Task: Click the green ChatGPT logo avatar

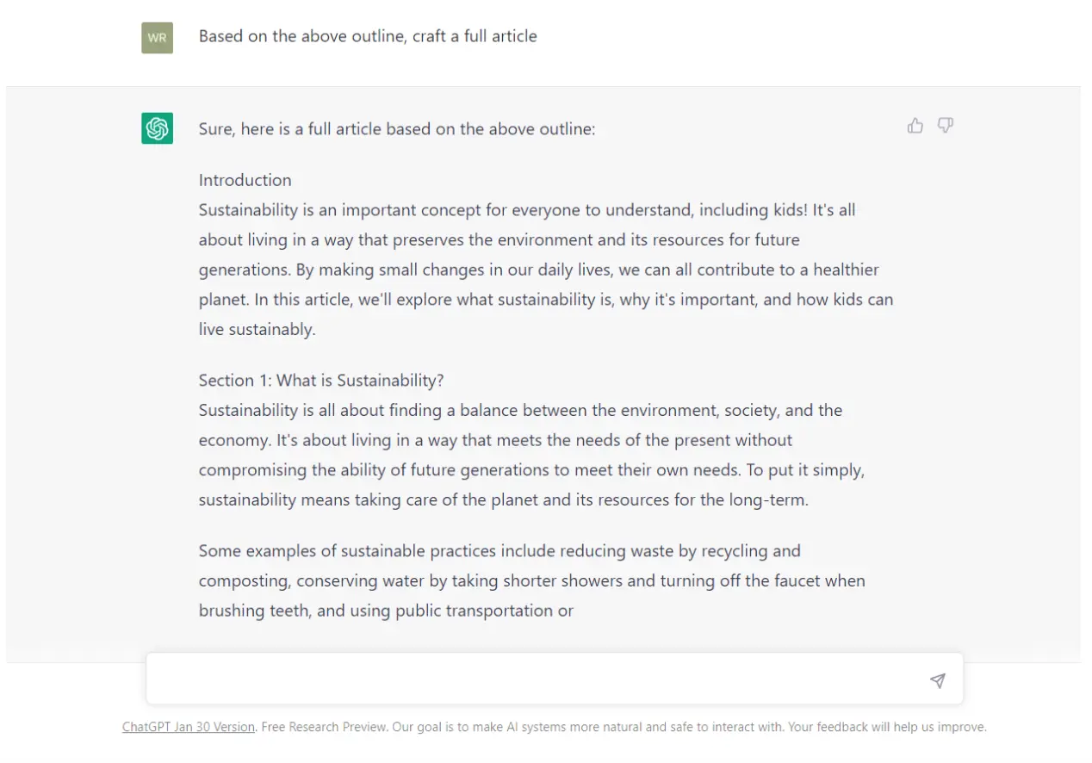Action: tap(157, 128)
